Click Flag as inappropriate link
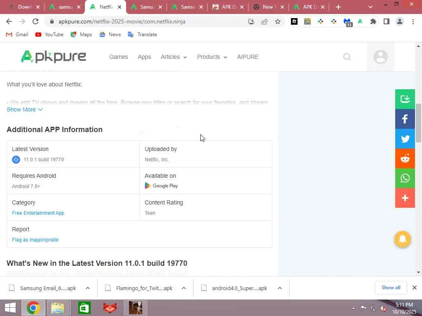 pos(35,240)
